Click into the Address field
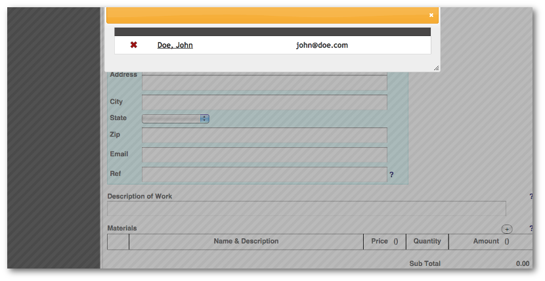545x281 pixels. click(x=264, y=83)
